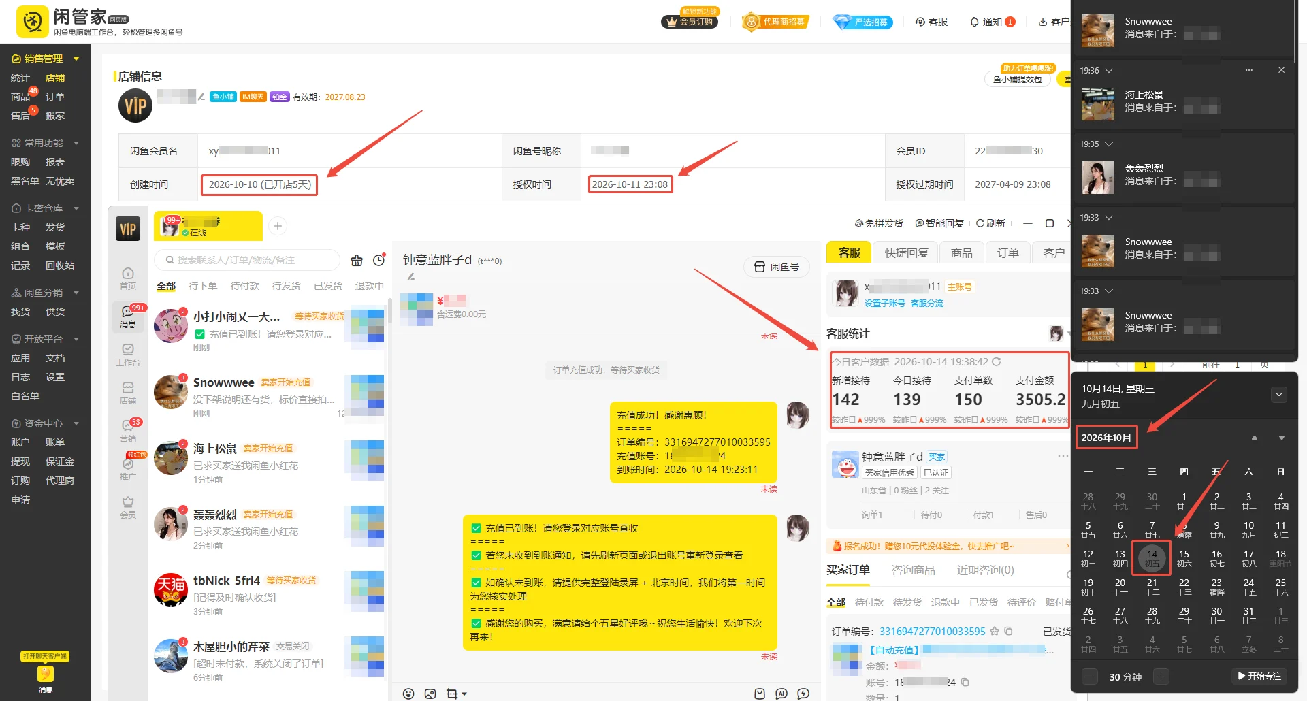The height and width of the screenshot is (701, 1307).
Task: Select October 15 in the calendar
Action: [1184, 558]
